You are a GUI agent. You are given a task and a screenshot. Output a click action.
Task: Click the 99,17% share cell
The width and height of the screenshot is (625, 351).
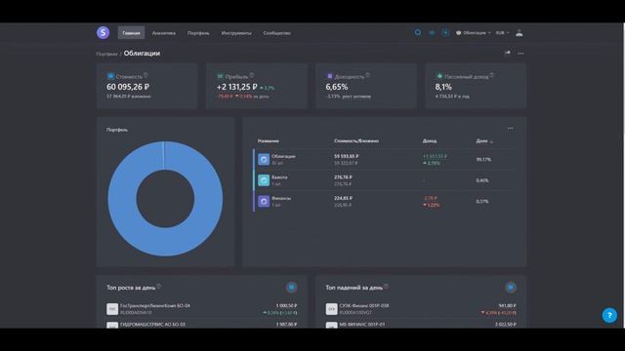click(x=483, y=160)
